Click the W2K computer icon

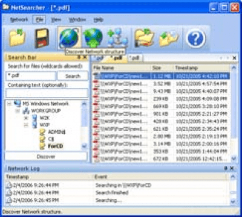tap(34, 118)
